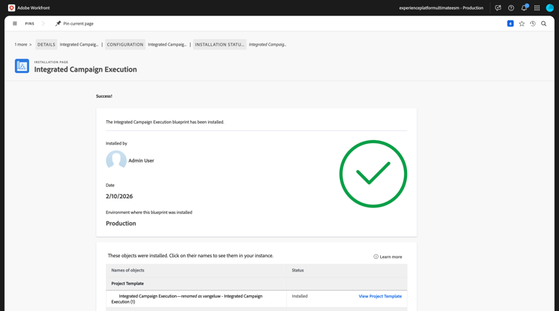Click the date 2/10/2026
Image resolution: width=559 pixels, height=311 pixels.
tap(119, 196)
